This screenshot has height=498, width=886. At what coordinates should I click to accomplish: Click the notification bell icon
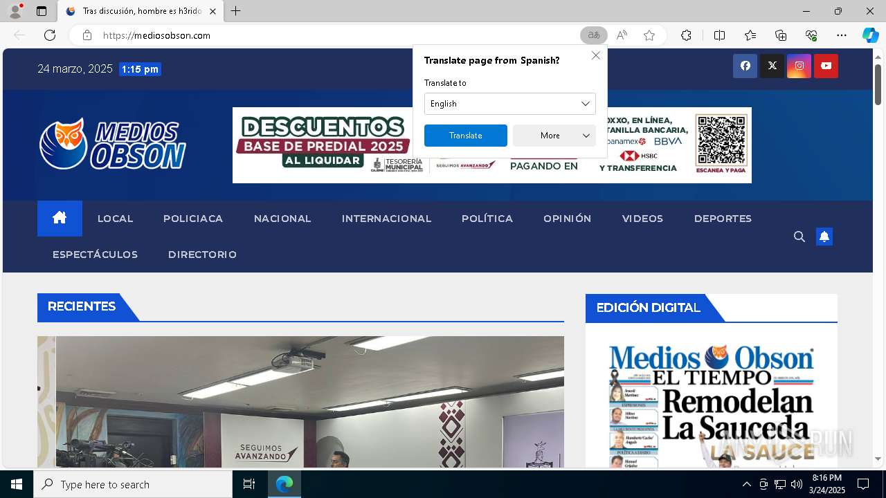[x=824, y=237]
